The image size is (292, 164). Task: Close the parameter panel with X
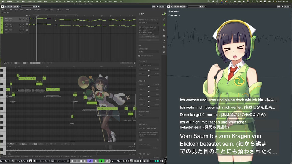coord(134,144)
